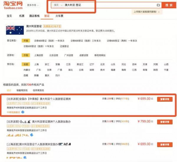This screenshot has width=177, height=162.
Task: Select the 签证 tab
Action: (47, 16)
